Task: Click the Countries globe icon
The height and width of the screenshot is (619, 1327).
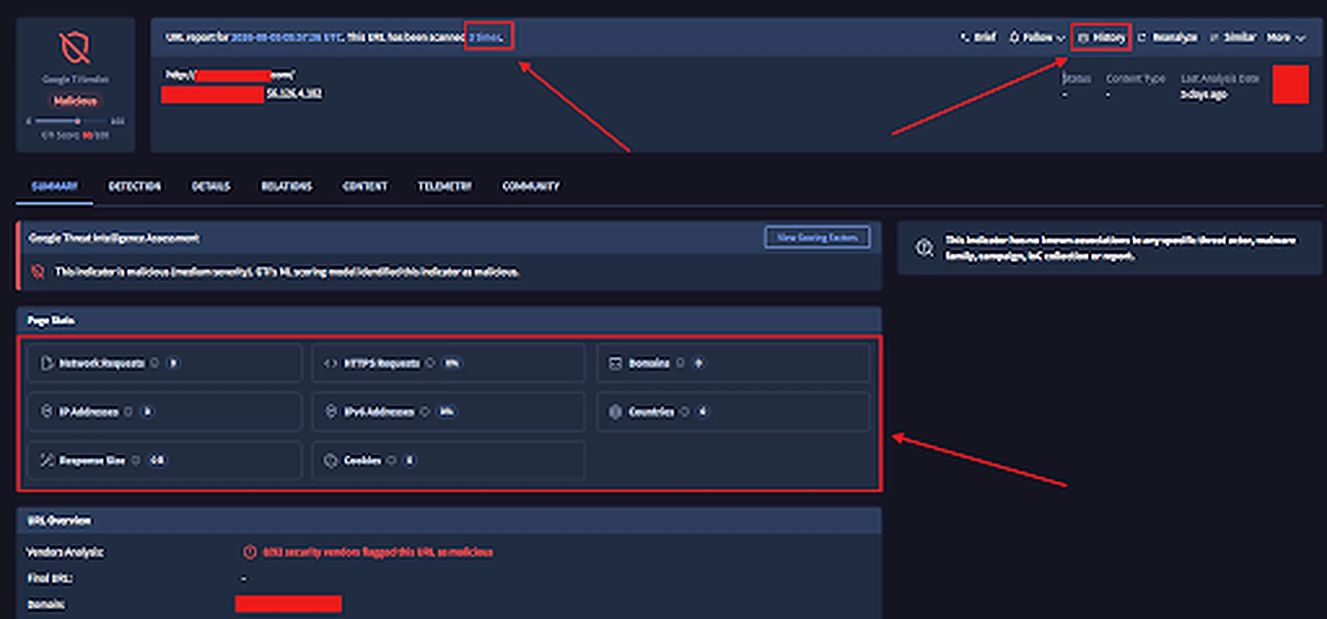Action: pyautogui.click(x=615, y=412)
